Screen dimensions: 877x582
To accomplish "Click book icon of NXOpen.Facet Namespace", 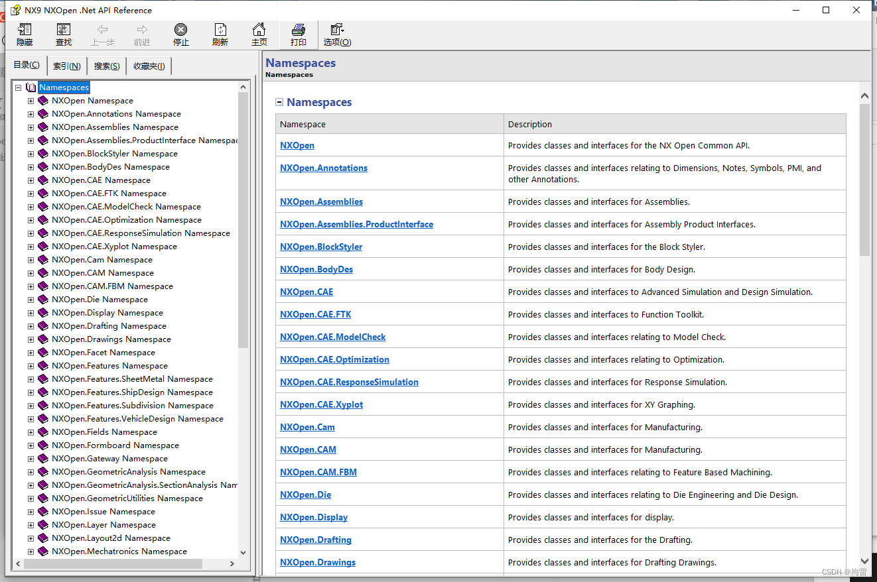I will pos(43,353).
